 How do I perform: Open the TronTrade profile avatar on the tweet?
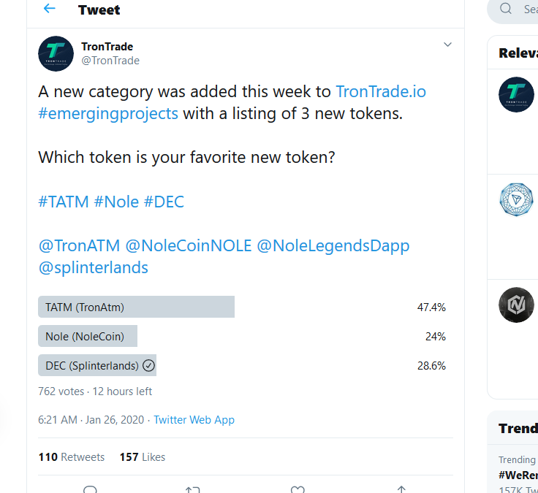(x=56, y=53)
